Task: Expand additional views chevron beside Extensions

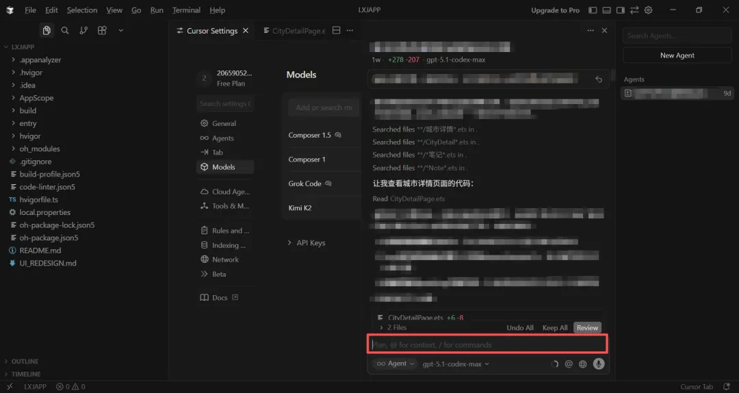Action: click(120, 30)
